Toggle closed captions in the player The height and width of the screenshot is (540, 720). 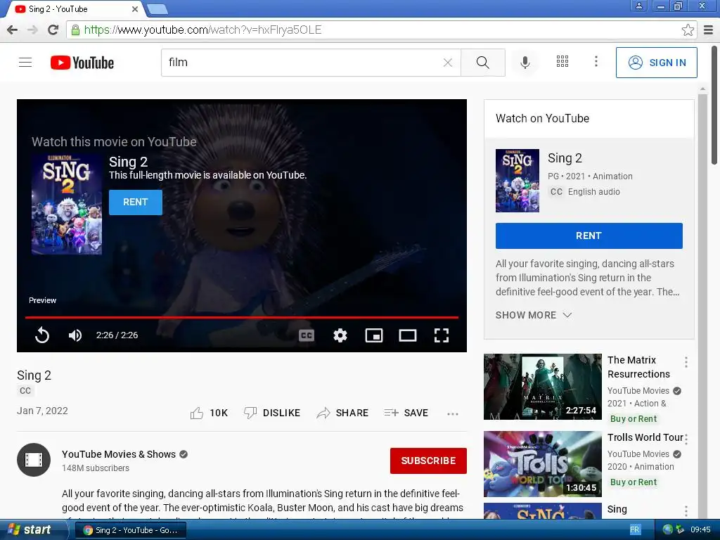point(307,335)
